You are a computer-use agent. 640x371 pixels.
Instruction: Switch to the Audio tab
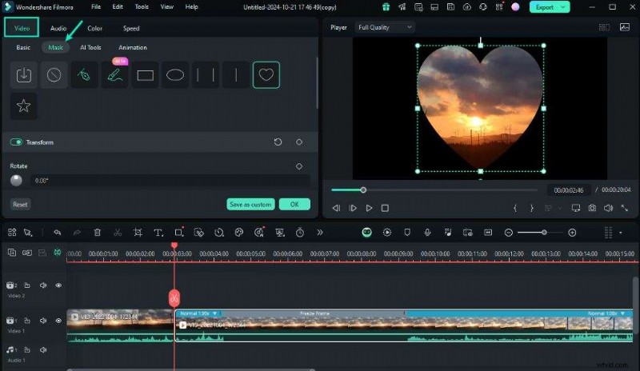tap(58, 28)
